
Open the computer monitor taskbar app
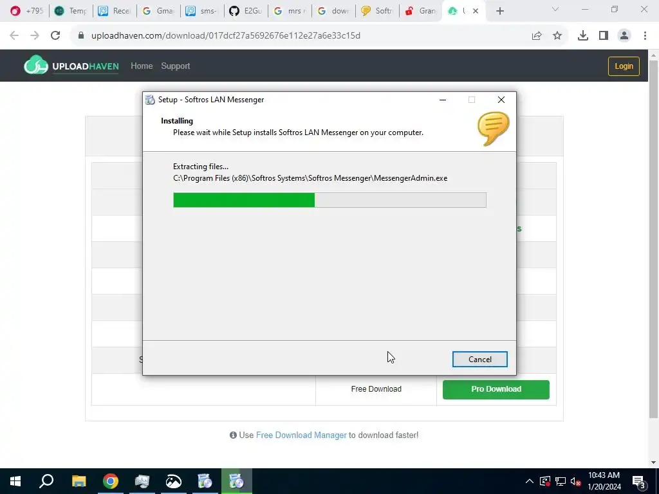tap(142, 481)
